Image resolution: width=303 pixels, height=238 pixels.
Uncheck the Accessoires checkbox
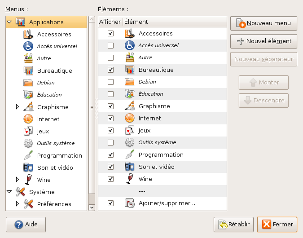coord(111,34)
